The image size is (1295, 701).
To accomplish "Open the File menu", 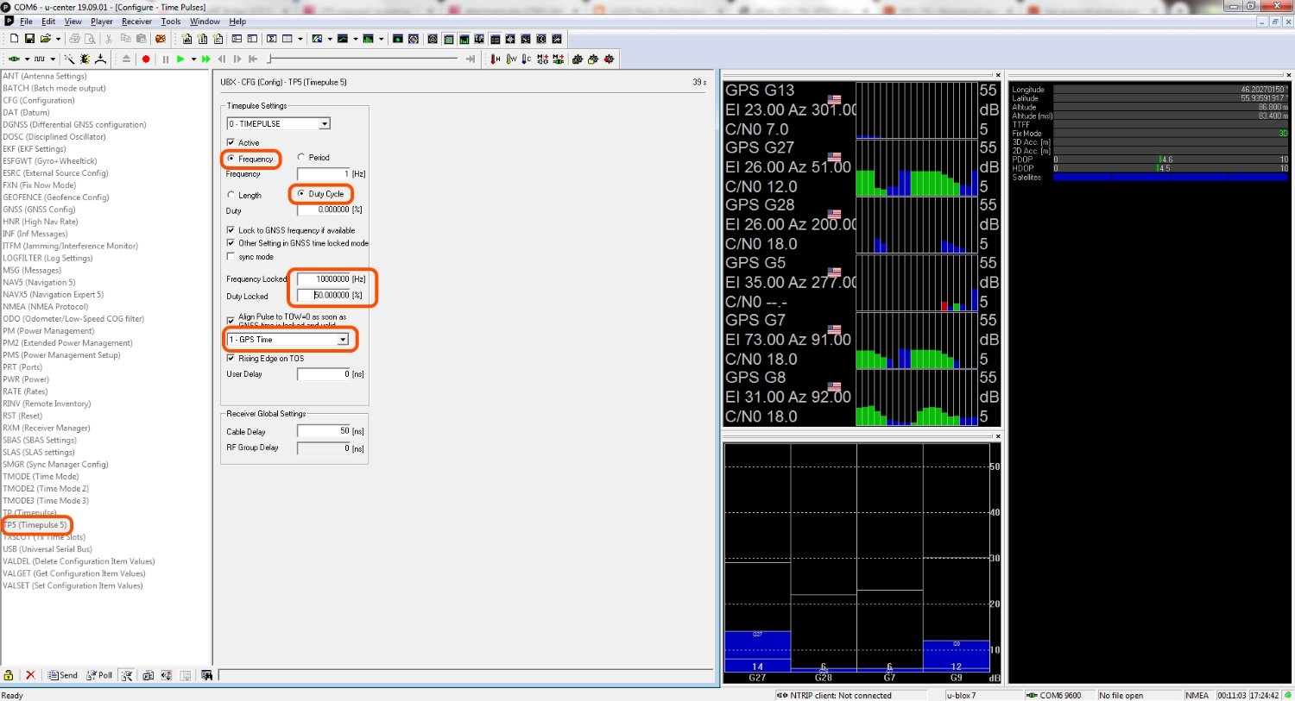I will (x=26, y=22).
